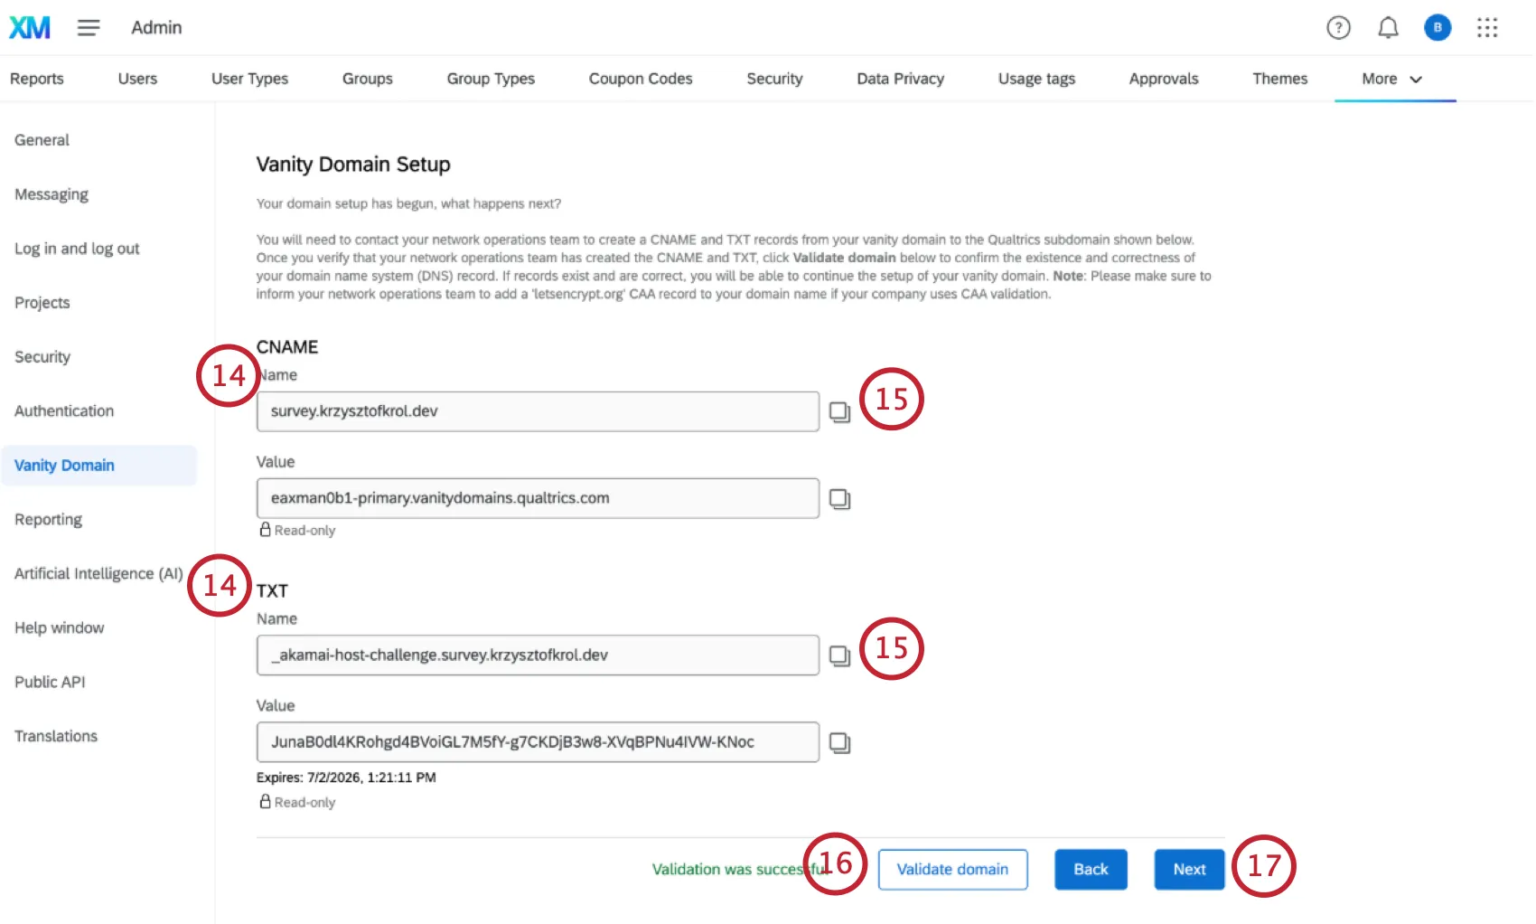Open the Usage tags tab
Viewport: 1536px width, 924px height.
point(1036,79)
